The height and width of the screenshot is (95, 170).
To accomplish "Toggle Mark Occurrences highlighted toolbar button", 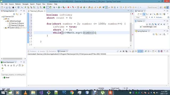I will (106, 7).
